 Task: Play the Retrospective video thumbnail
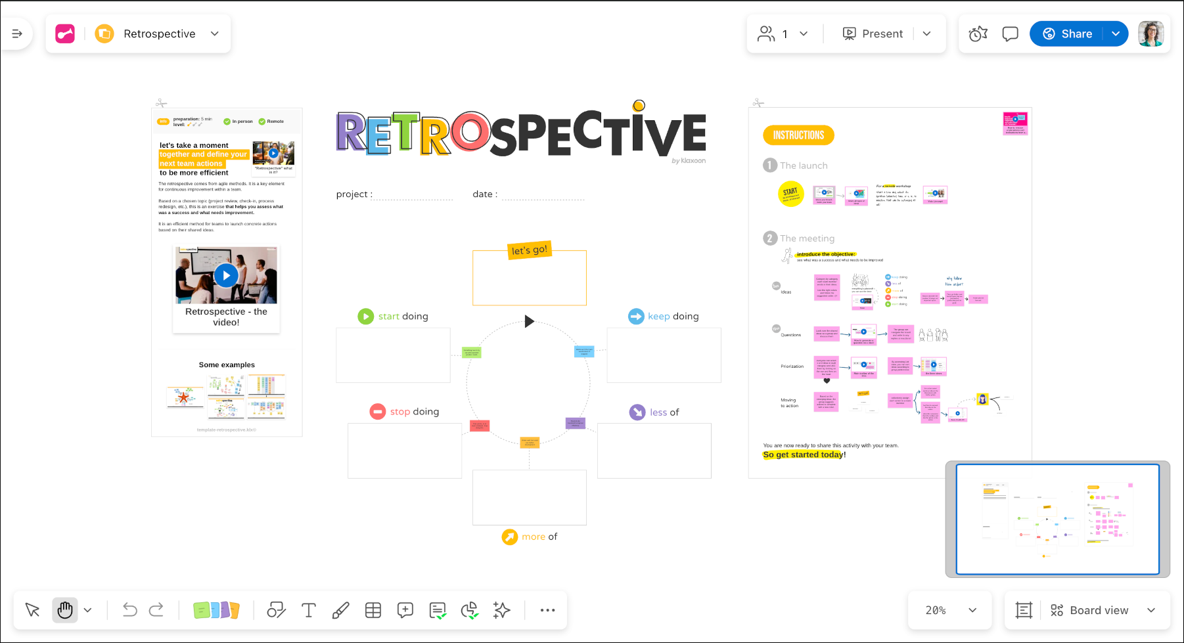click(x=226, y=276)
